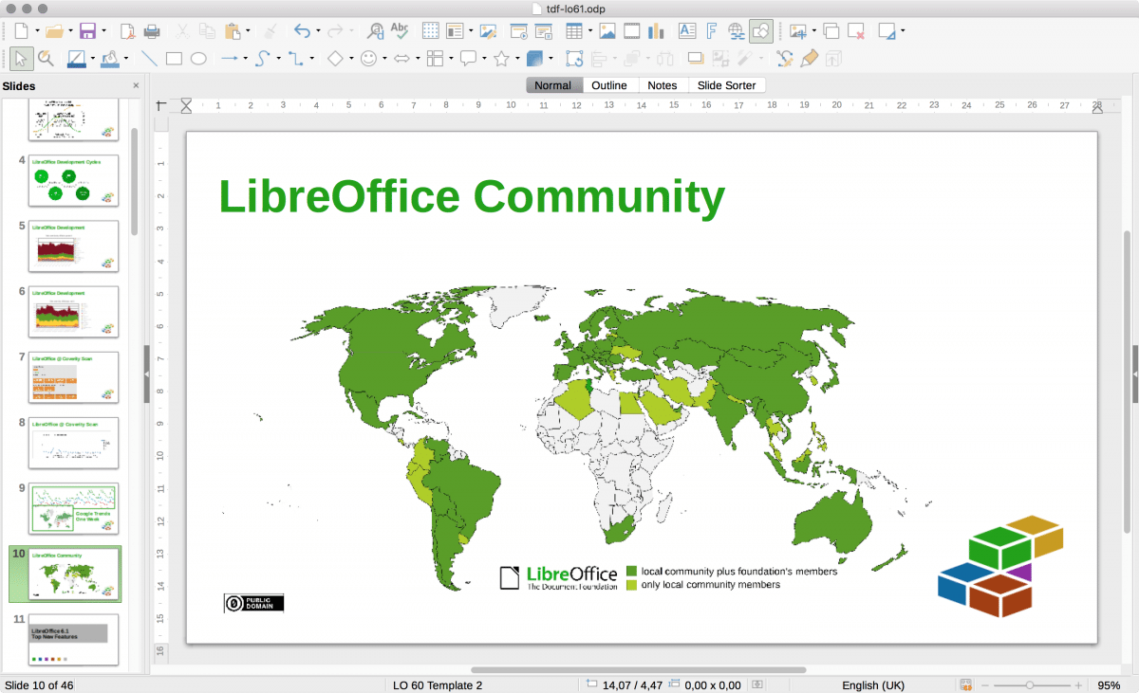
Task: Run the spelling check
Action: (401, 31)
